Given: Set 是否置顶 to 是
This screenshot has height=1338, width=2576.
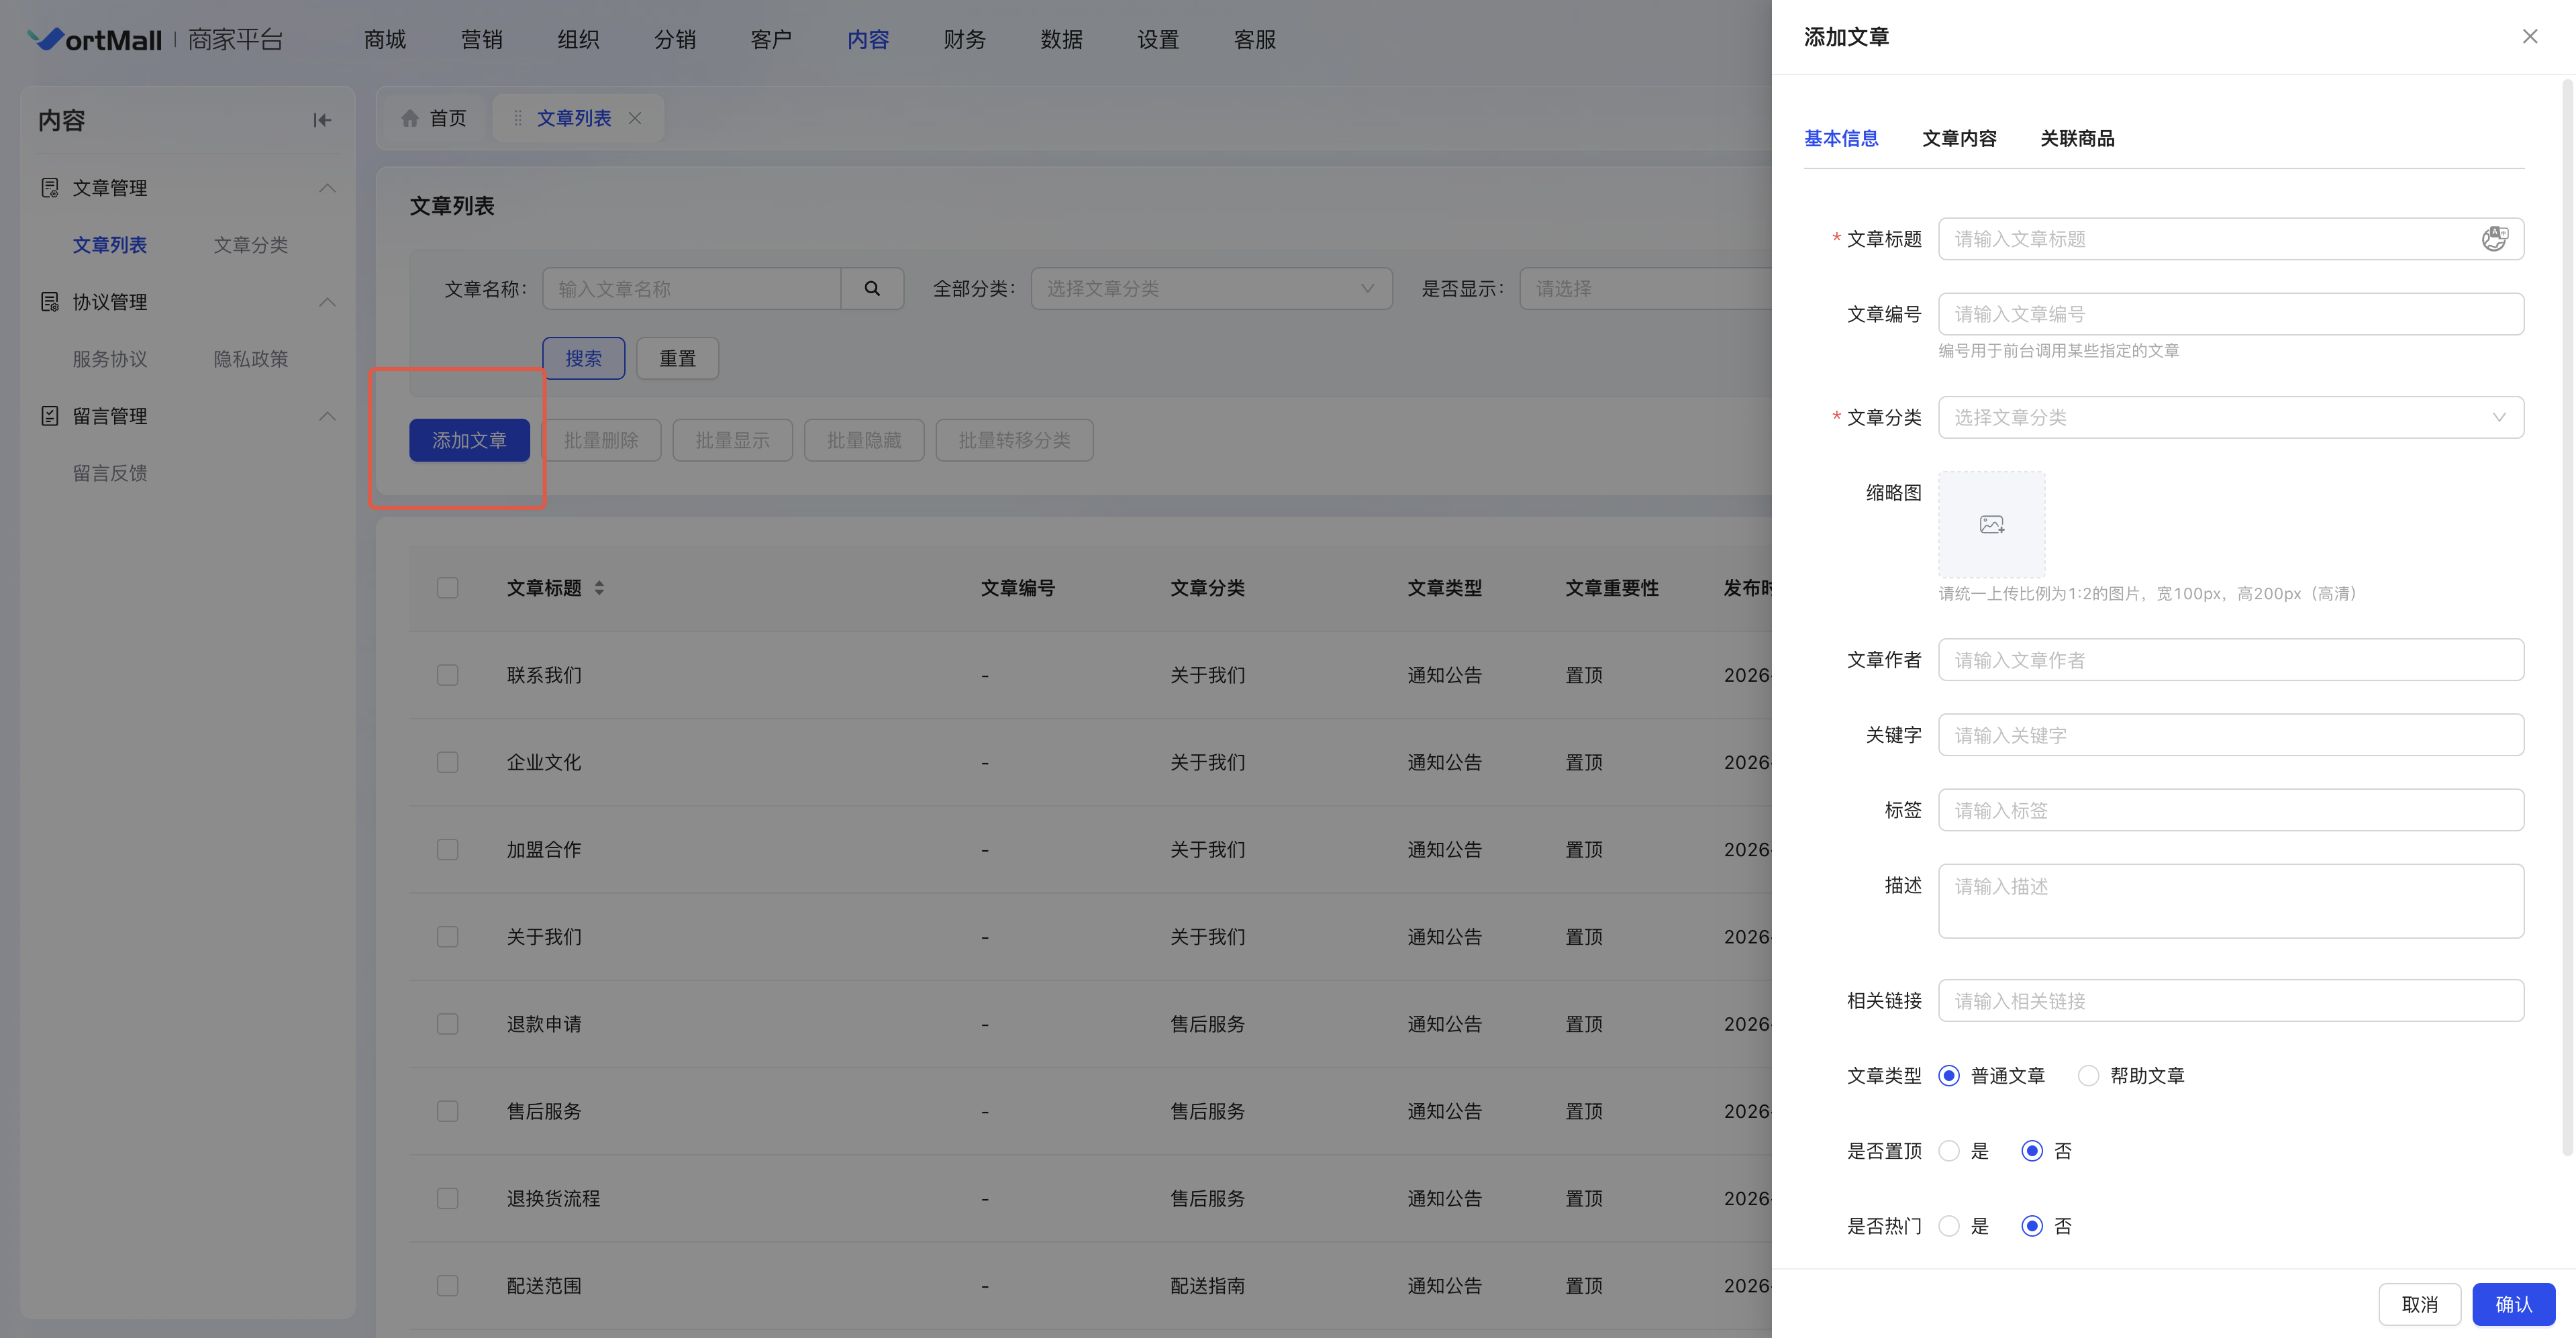Looking at the screenshot, I should [x=1949, y=1151].
